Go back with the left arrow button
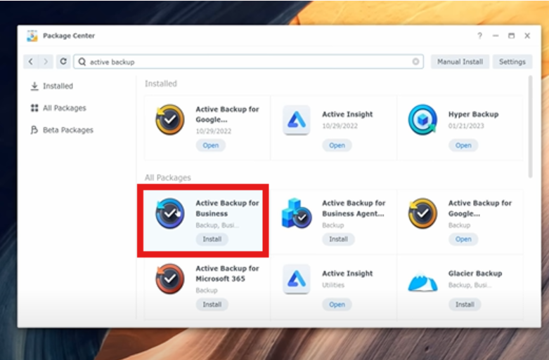Image resolution: width=549 pixels, height=360 pixels. coord(31,62)
